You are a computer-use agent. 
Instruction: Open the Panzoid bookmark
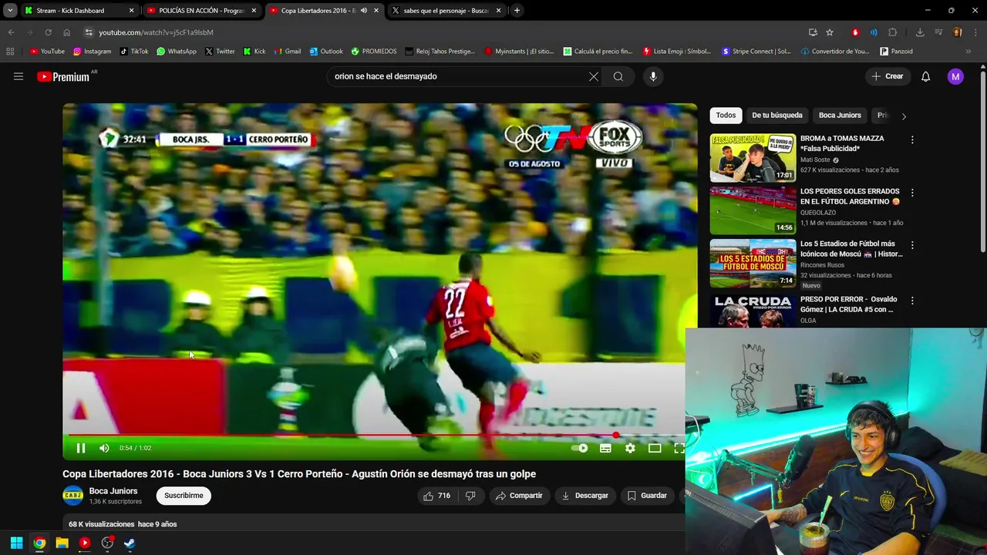tap(896, 52)
